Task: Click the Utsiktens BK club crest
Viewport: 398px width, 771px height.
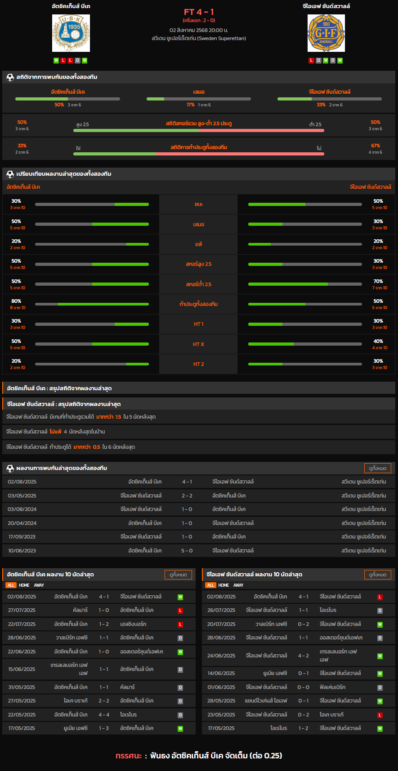Action: click(71, 33)
